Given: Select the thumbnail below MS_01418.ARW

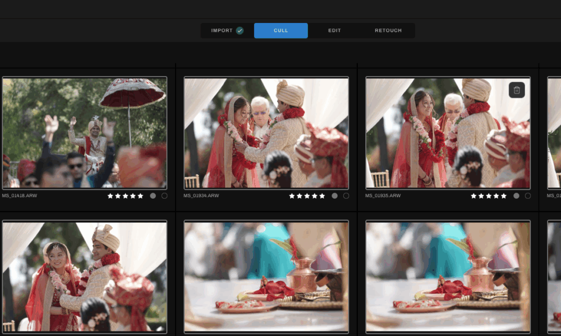Looking at the screenshot, I should coord(85,277).
